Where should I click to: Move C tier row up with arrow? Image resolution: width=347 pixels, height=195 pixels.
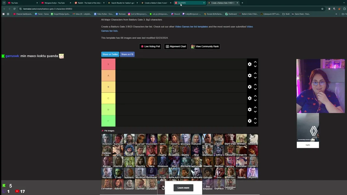[x=255, y=96]
